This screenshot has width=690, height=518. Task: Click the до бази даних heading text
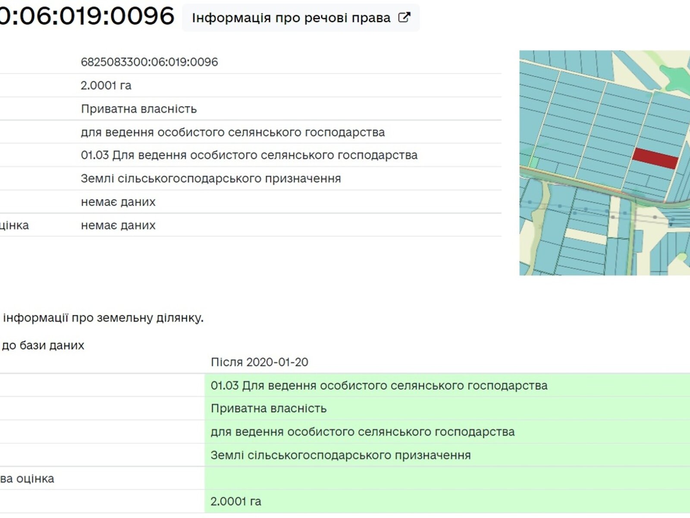pos(43,345)
